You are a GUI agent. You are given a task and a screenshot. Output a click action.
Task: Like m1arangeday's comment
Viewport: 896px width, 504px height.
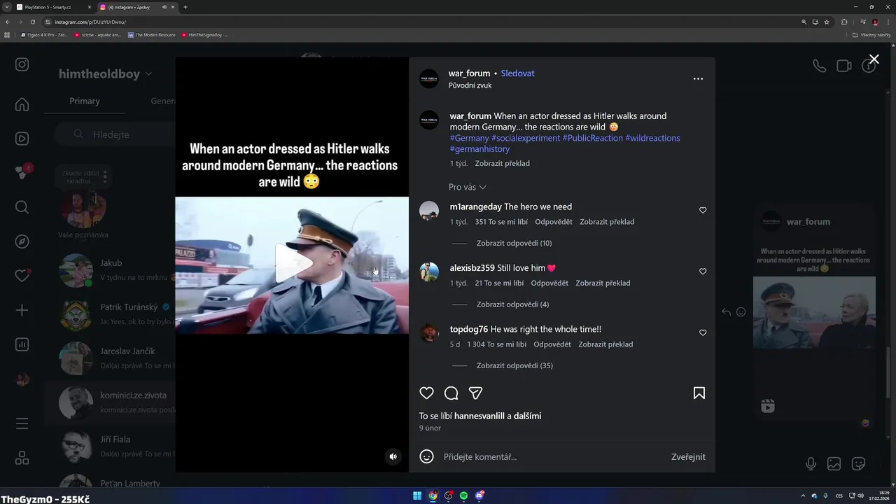[x=703, y=210]
